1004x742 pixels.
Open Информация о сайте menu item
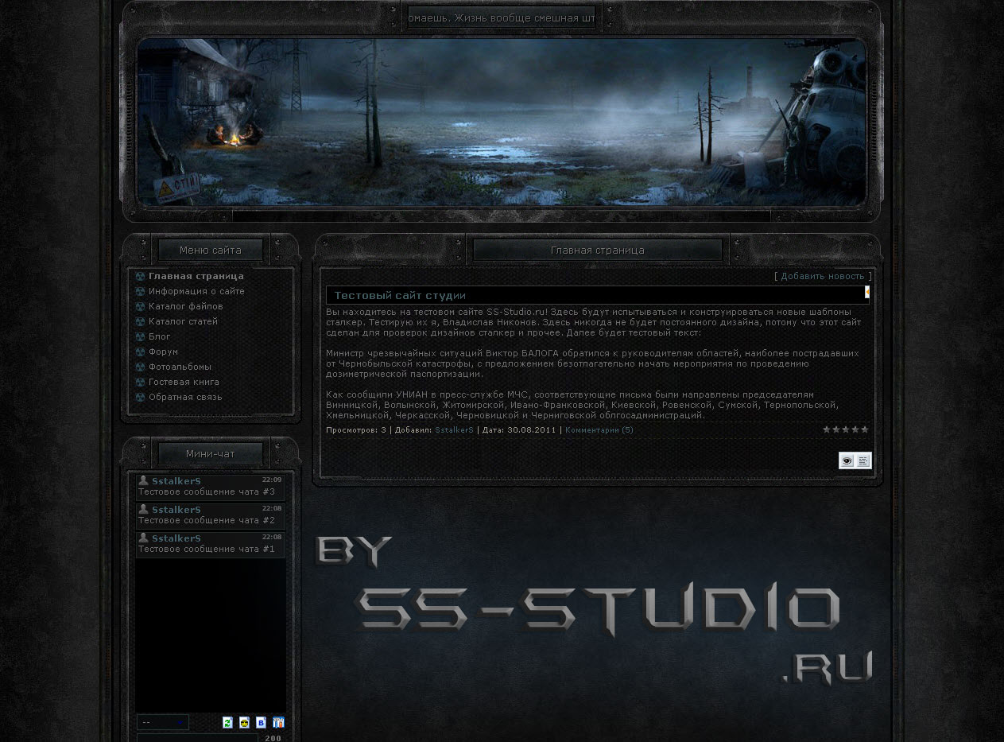(196, 291)
